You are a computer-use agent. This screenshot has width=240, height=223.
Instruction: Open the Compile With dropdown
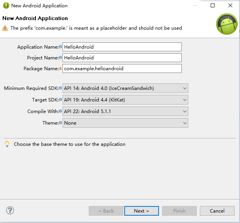[125, 112]
